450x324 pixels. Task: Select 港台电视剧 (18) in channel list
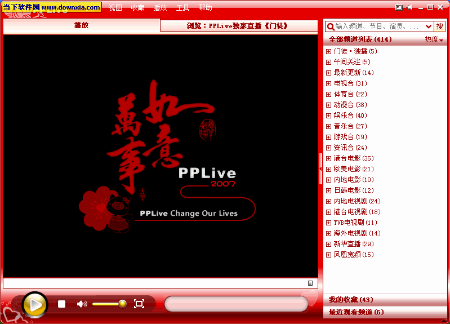coord(357,212)
